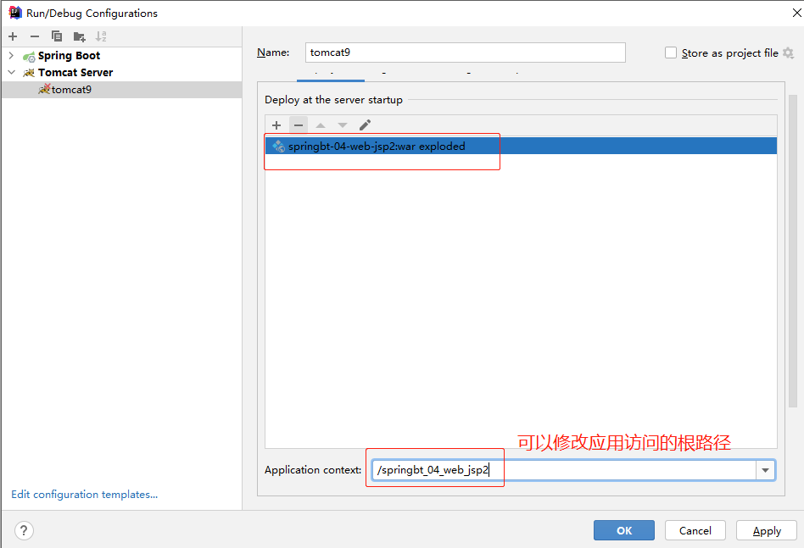The width and height of the screenshot is (804, 548).
Task: Click the Apply button
Action: (x=767, y=530)
